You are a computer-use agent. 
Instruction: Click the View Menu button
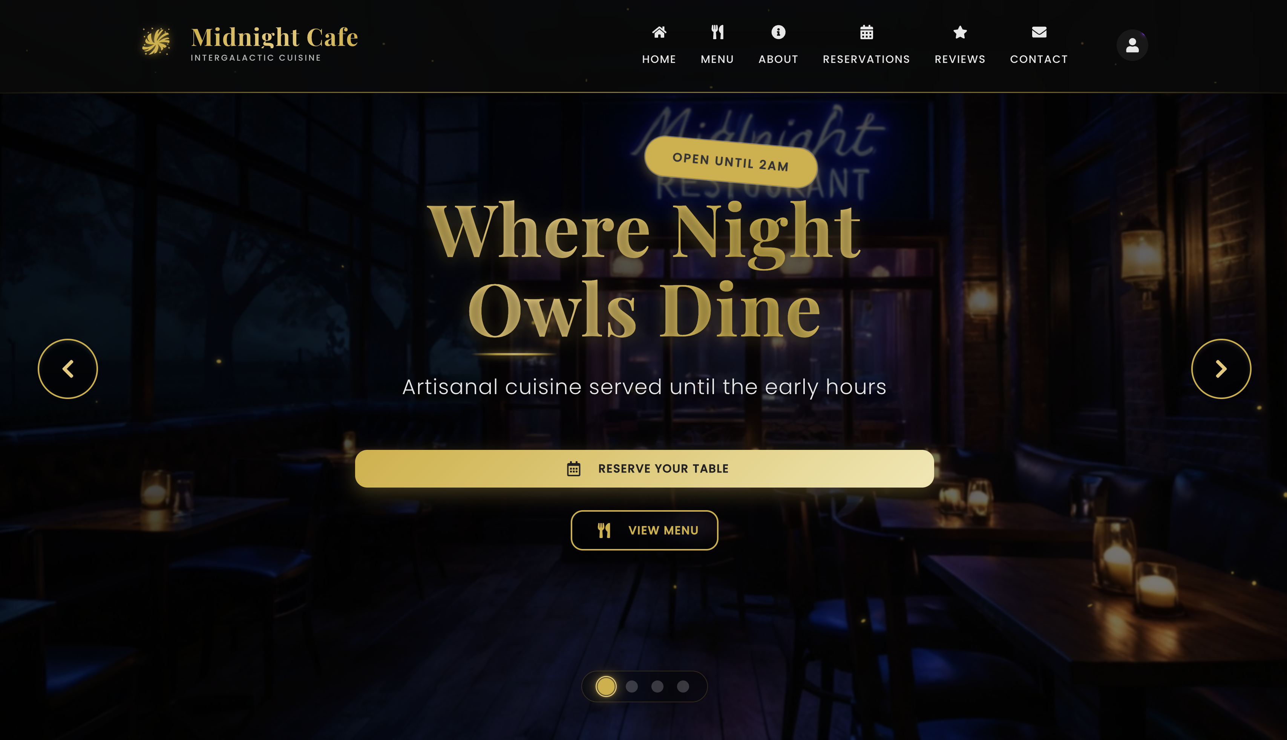[x=644, y=530]
